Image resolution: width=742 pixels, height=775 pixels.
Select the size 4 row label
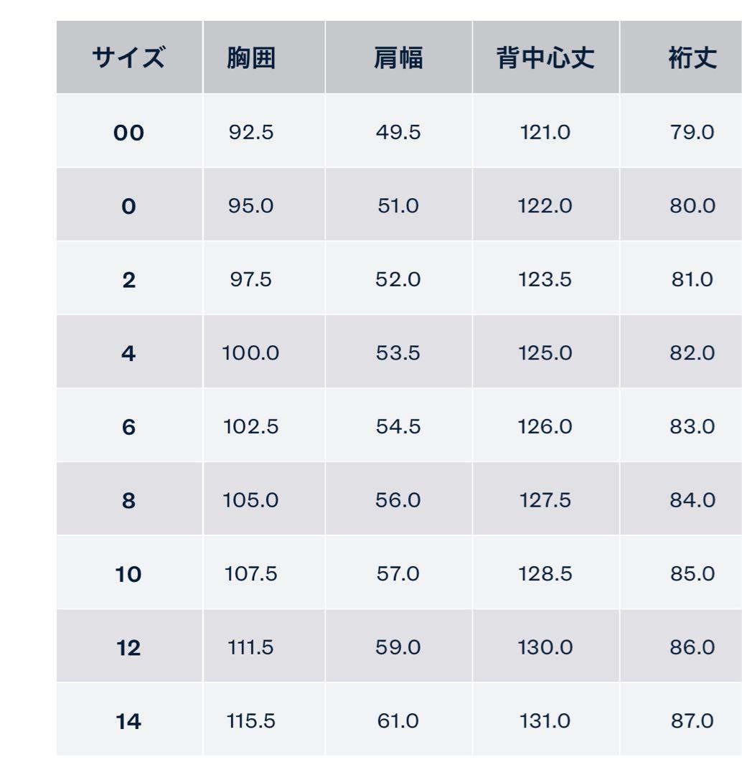point(129,353)
